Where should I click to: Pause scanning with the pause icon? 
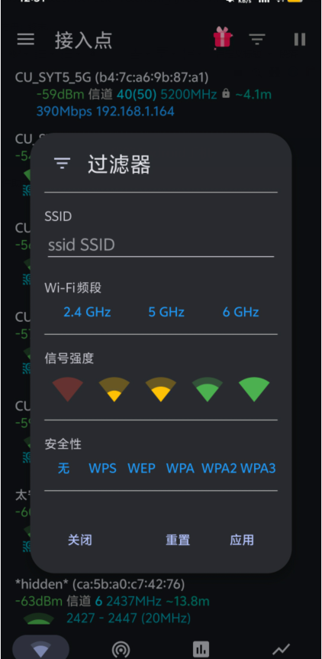pos(299,39)
